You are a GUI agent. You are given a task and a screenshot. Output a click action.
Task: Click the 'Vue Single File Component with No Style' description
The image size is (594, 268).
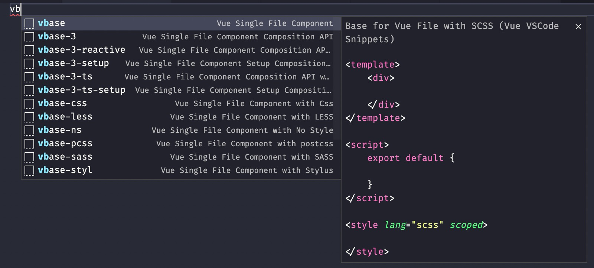[x=242, y=131]
